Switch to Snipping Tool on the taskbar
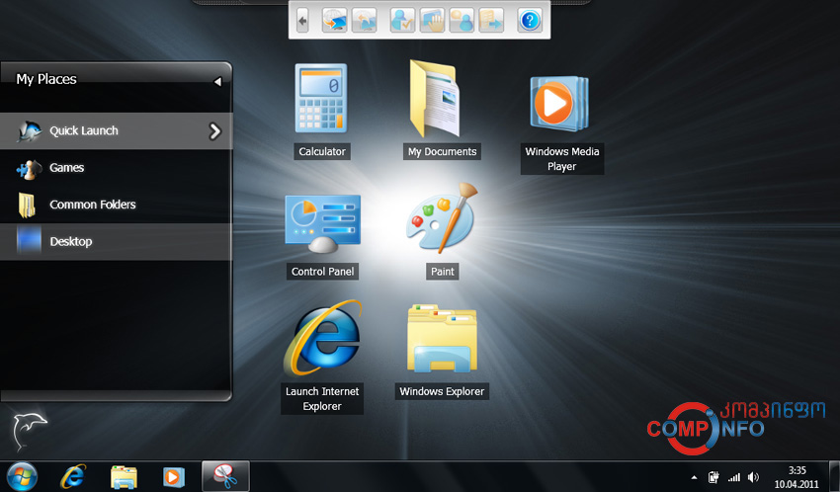Viewport: 840px width, 492px height. click(225, 476)
